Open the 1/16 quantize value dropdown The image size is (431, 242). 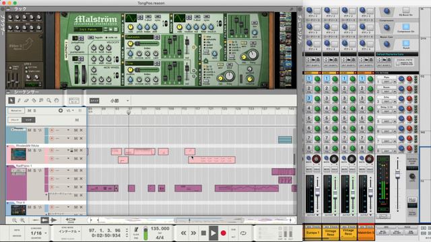click(38, 233)
